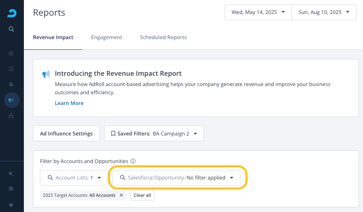
Task: Expand the Account Lists dropdown
Action: [x=74, y=178]
